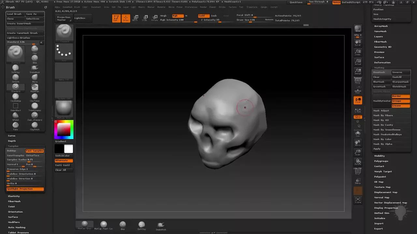Image resolution: width=417 pixels, height=234 pixels.
Task: Toggle Qxyz rotation mode
Action: [x=358, y=117]
